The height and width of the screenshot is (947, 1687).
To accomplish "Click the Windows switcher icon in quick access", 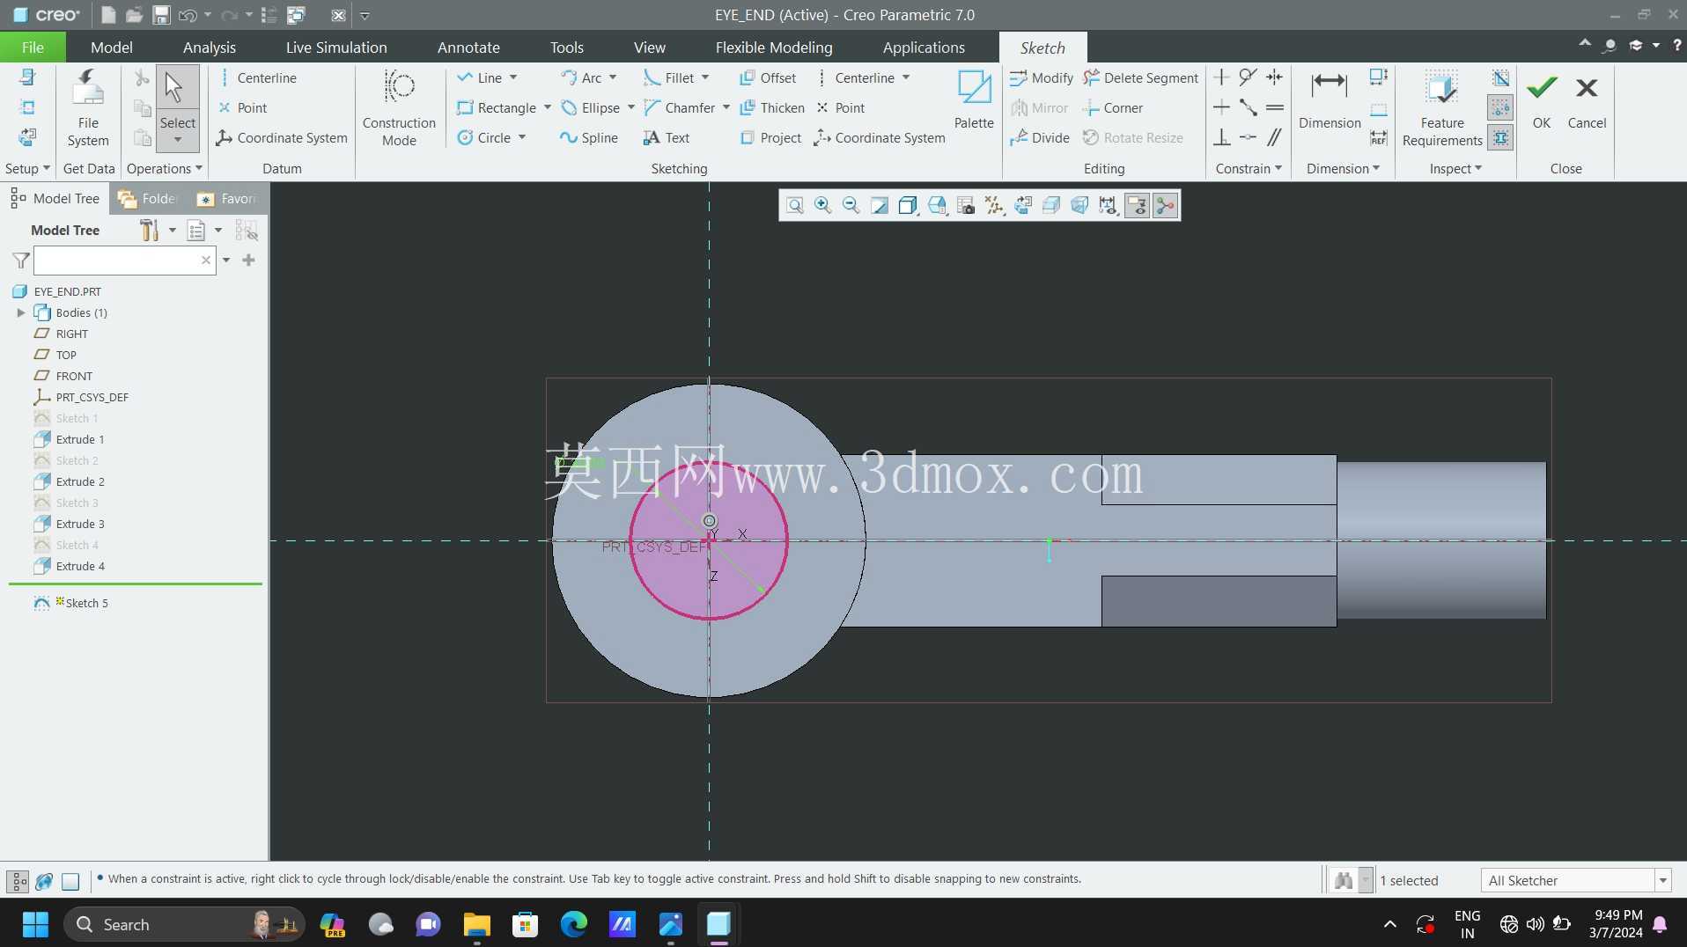I will click(296, 15).
